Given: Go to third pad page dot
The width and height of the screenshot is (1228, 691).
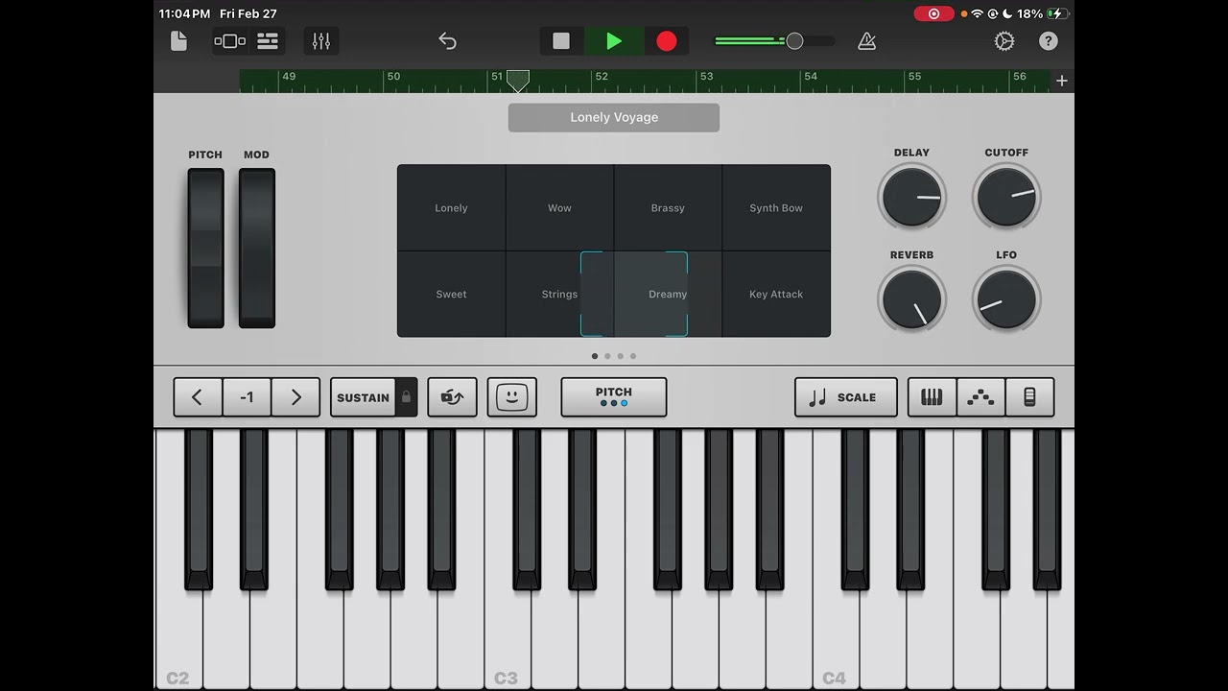Looking at the screenshot, I should click(620, 356).
